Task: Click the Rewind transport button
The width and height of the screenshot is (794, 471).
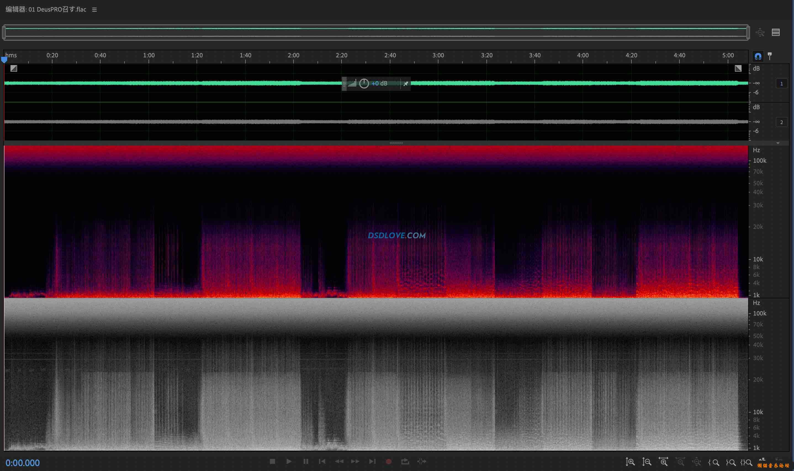Action: coord(339,461)
